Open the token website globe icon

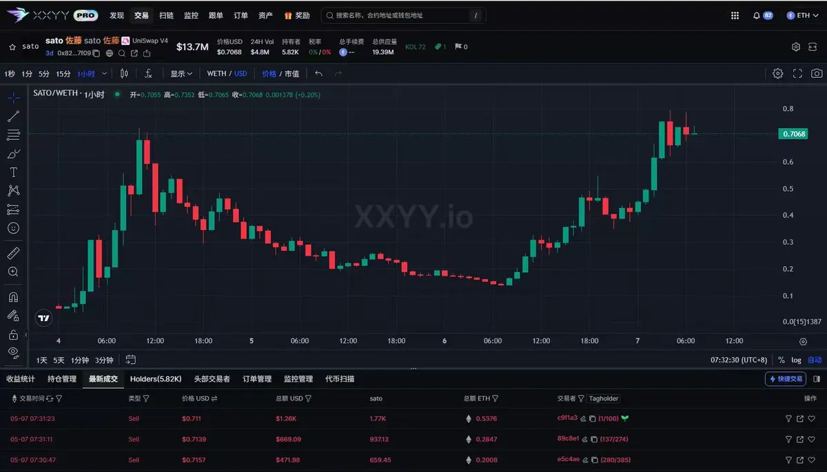[x=109, y=53]
